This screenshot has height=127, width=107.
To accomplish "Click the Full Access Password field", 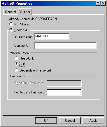I will (x=64, y=92).
